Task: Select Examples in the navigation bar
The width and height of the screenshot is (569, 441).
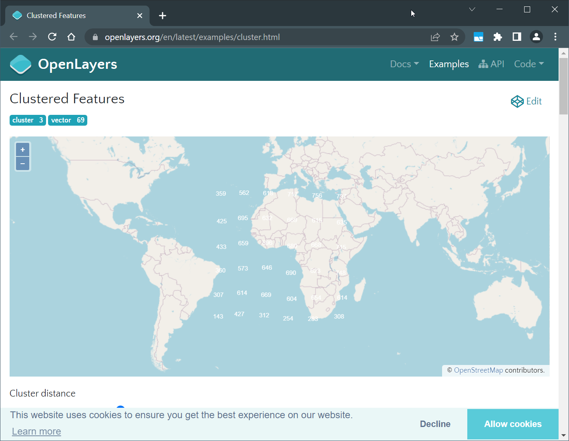Action: pos(448,64)
